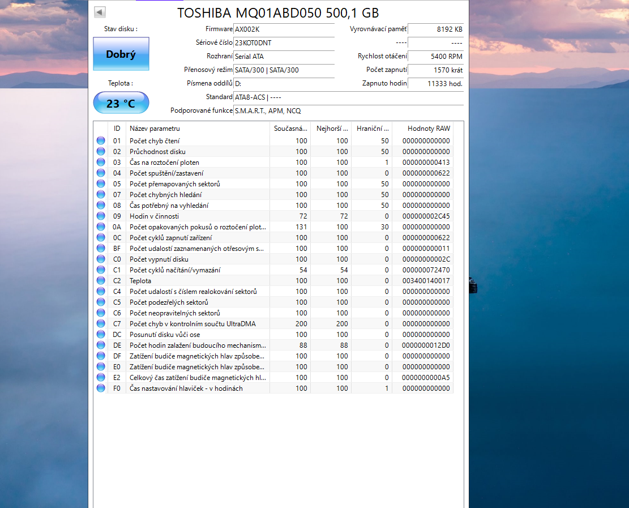This screenshot has height=508, width=629.
Task: Click status dot beside "Počet podezřelých sektorů"
Action: (100, 302)
